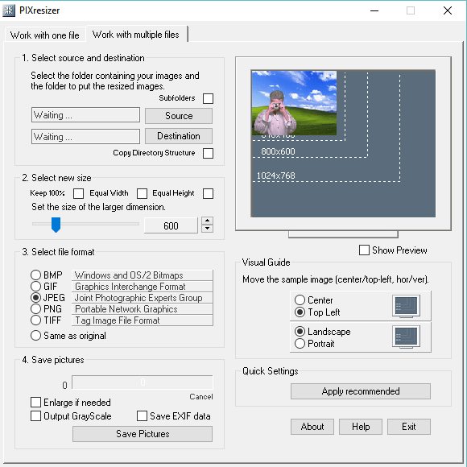Screen dimensions: 467x467
Task: Select the Top Left radio option
Action: click(x=300, y=312)
